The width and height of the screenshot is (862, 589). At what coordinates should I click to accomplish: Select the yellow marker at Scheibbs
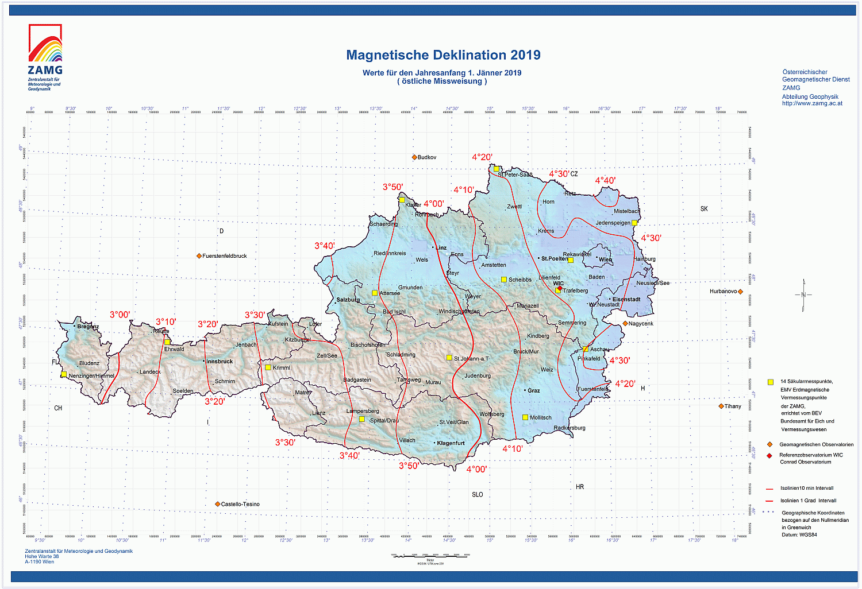point(504,280)
